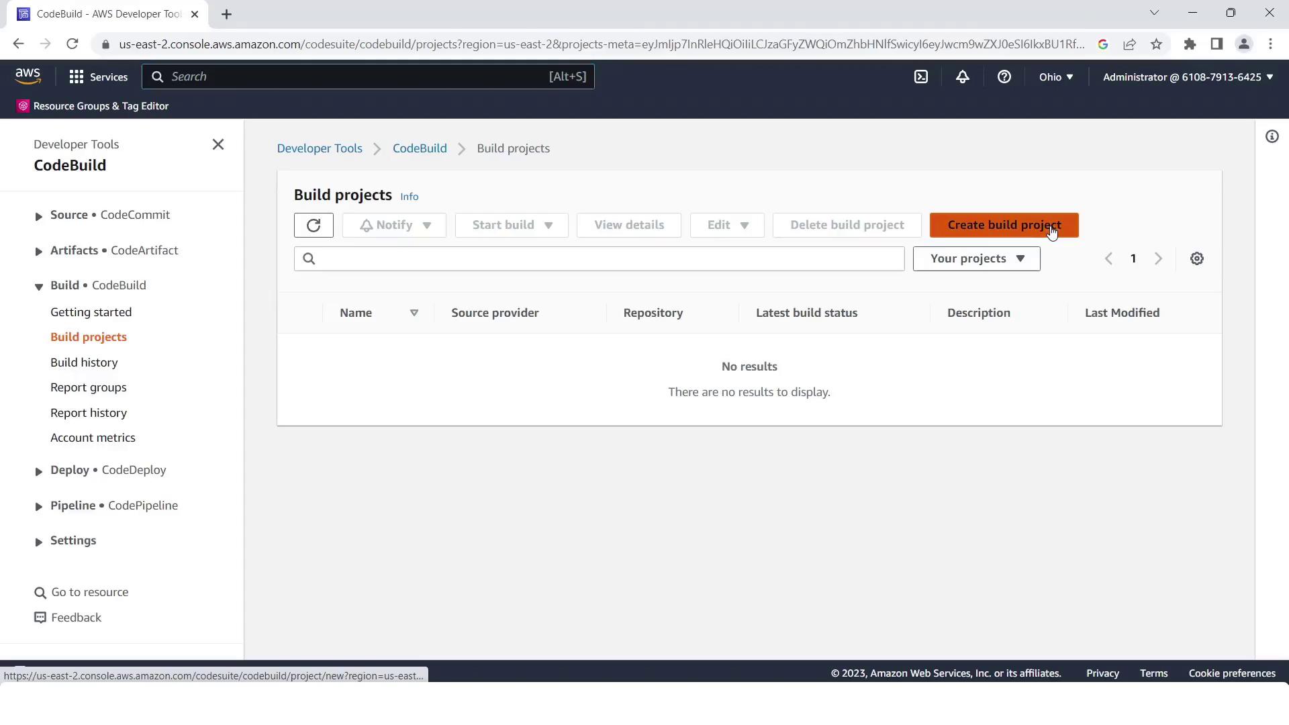1289x725 pixels.
Task: Expand the Source CodeCommit section
Action: click(x=39, y=216)
